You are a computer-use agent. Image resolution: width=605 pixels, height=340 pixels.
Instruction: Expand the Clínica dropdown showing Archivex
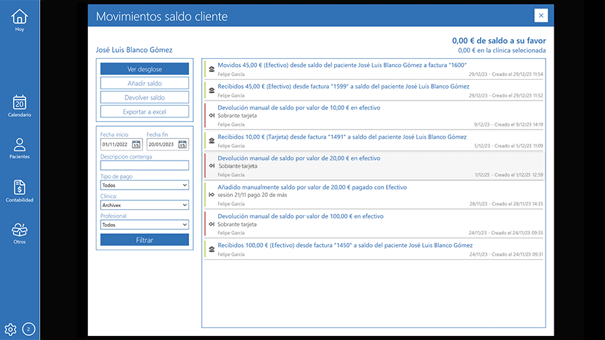144,205
